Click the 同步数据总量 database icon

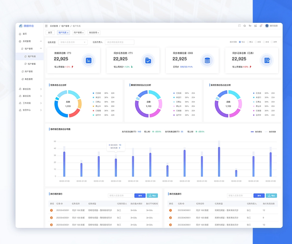click(x=207, y=60)
